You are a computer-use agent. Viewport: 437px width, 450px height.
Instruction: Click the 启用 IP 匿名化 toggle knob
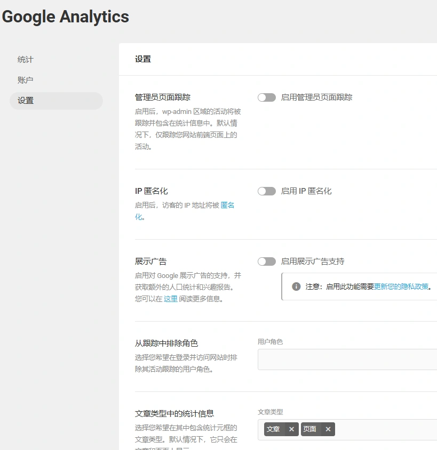(x=263, y=191)
